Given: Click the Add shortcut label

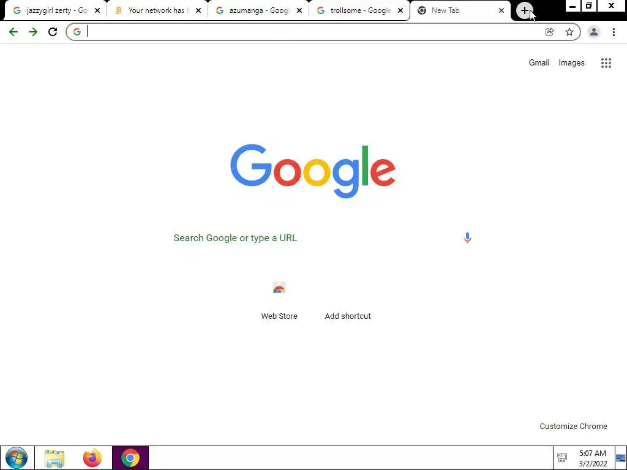Looking at the screenshot, I should [x=348, y=316].
